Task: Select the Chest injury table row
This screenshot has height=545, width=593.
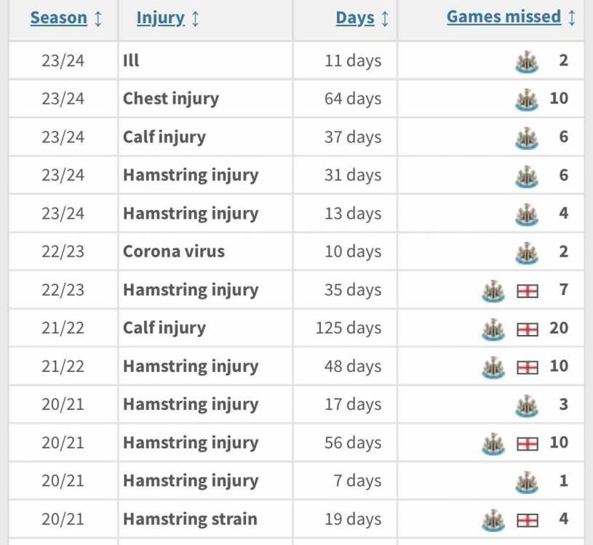Action: (x=297, y=99)
